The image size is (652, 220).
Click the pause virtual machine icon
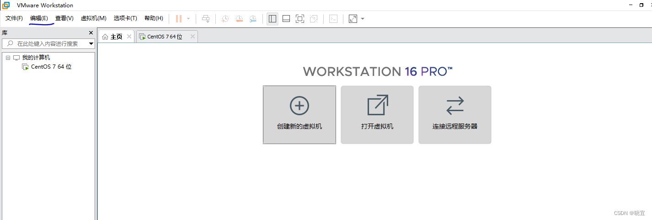click(x=179, y=19)
